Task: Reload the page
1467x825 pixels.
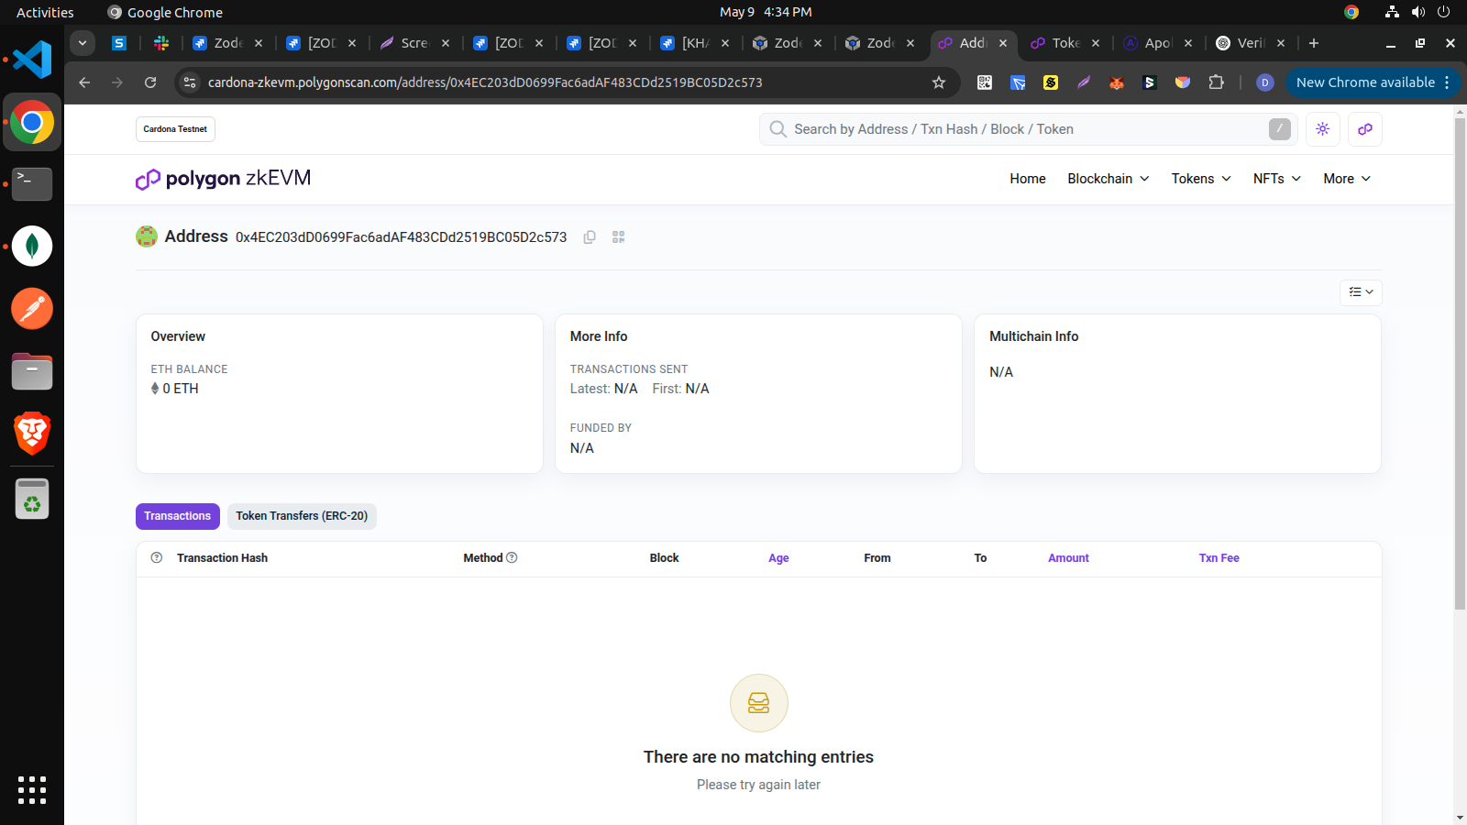Action: tap(150, 82)
